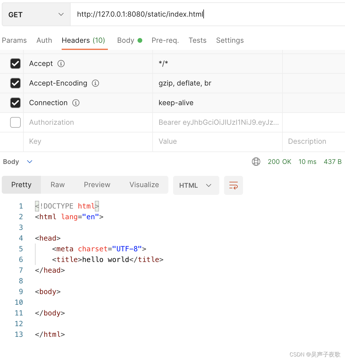Click the Connection key name
Screen dimensions: 345x360
click(x=48, y=103)
